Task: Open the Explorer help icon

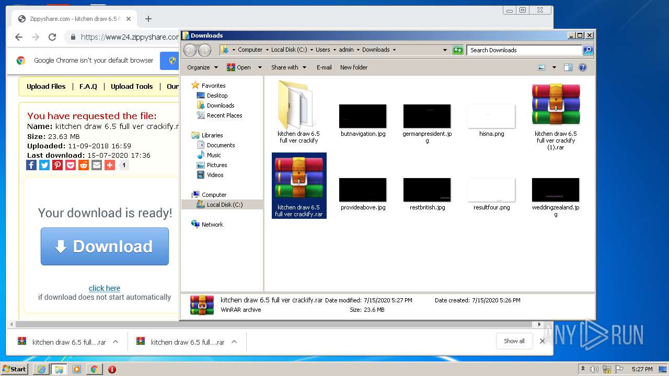Action: click(583, 67)
